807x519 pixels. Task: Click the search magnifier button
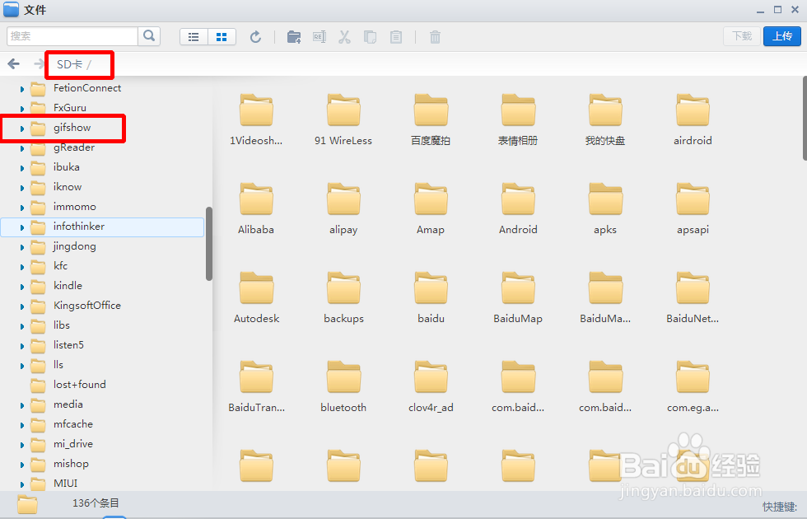click(x=149, y=36)
